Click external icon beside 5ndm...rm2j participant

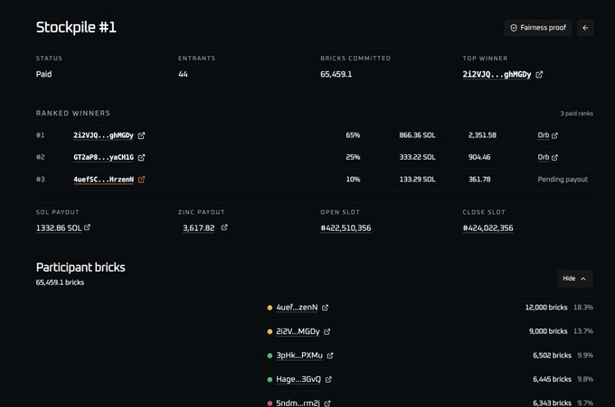tap(327, 403)
